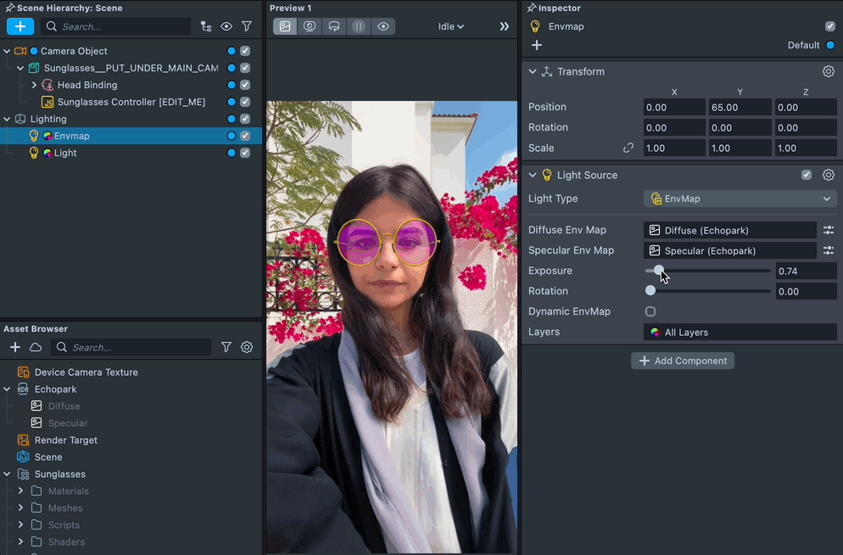Expand the Head Binding tree item

(34, 85)
